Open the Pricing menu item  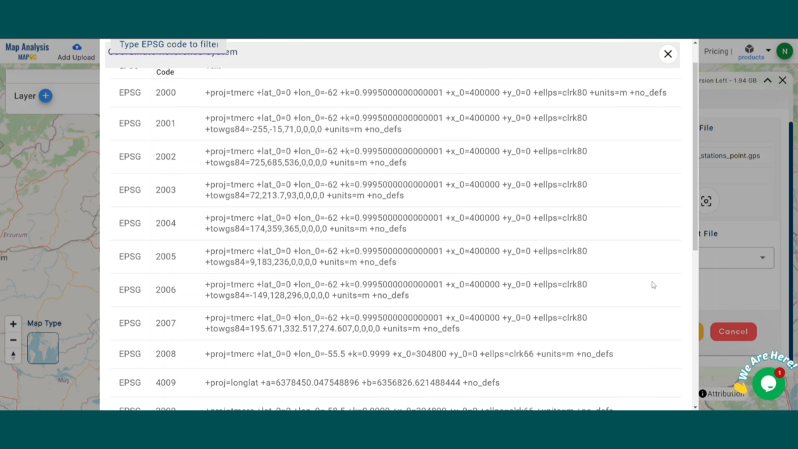718,51
